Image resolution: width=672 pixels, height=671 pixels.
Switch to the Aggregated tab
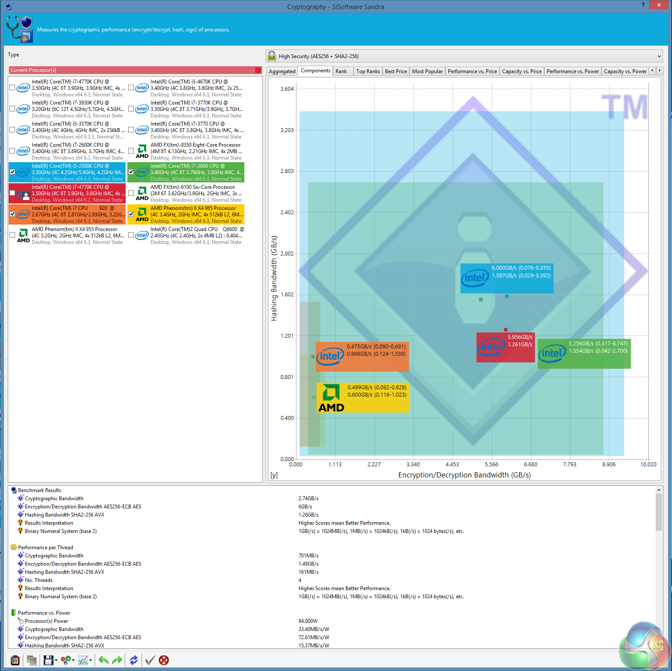pos(282,71)
